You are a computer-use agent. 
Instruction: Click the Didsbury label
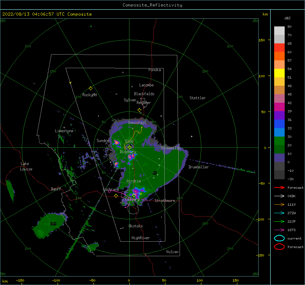click(128, 152)
